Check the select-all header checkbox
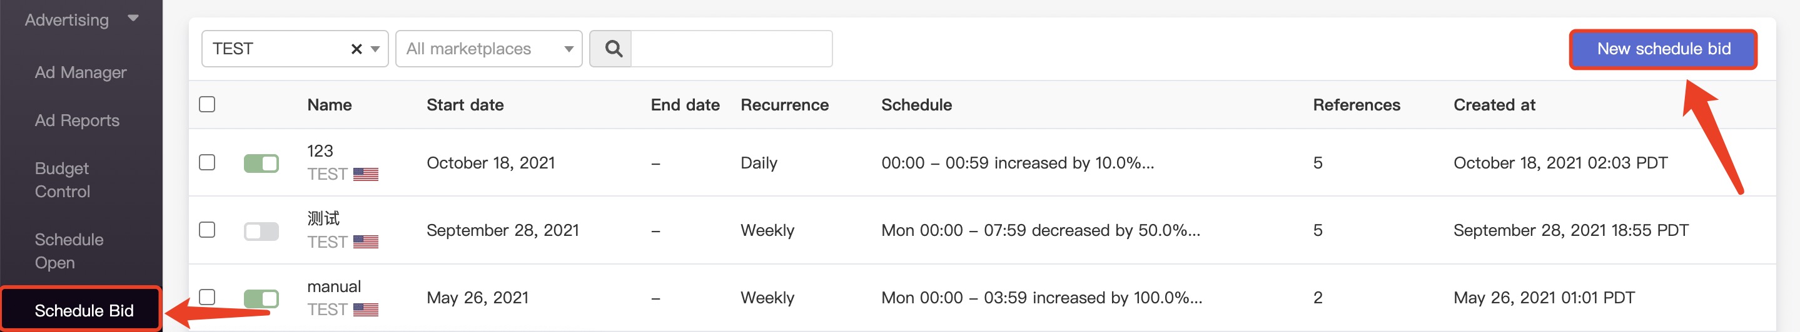 point(207,105)
